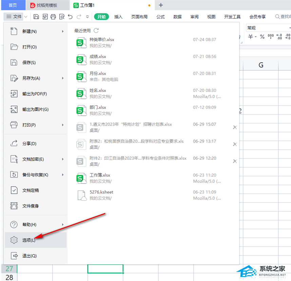Remove 附件2 印江自治县 file from recents
291x281 pixels.
pos(235,161)
